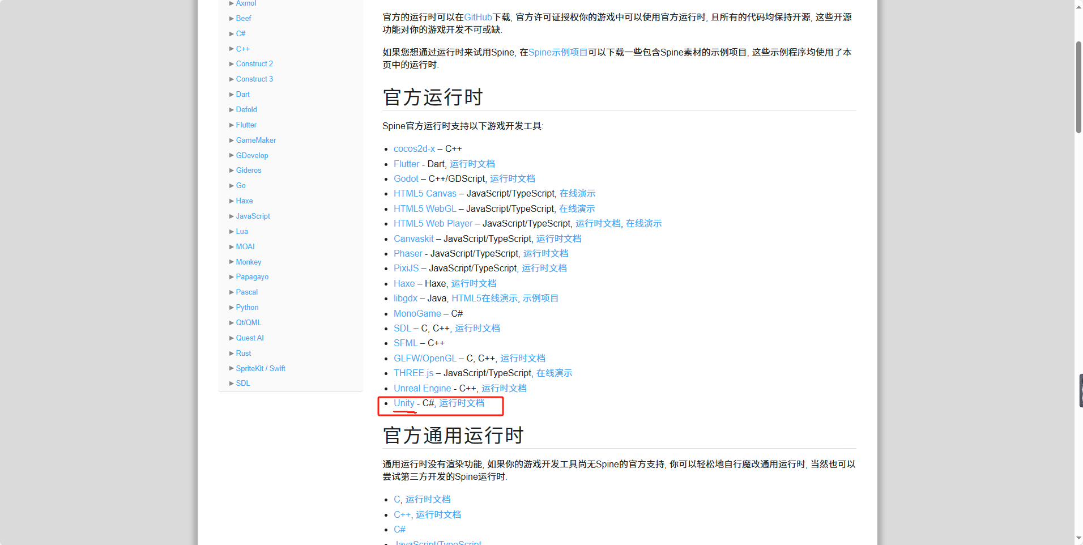
Task: Open the Quest AI sidebar item
Action: [x=250, y=338]
